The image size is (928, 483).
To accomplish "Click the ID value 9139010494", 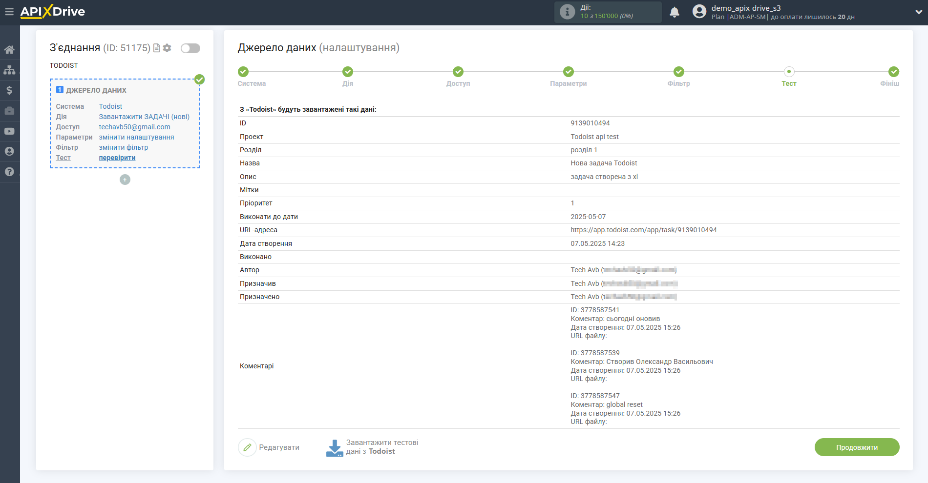I will tap(590, 123).
